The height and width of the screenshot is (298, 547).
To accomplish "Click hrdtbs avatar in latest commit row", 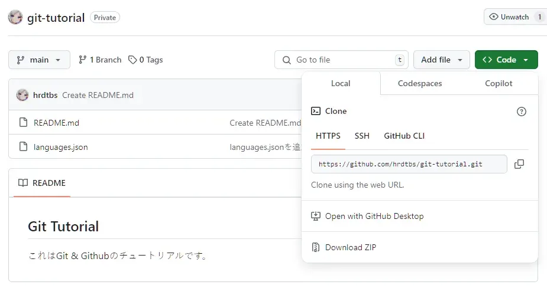I will point(22,95).
